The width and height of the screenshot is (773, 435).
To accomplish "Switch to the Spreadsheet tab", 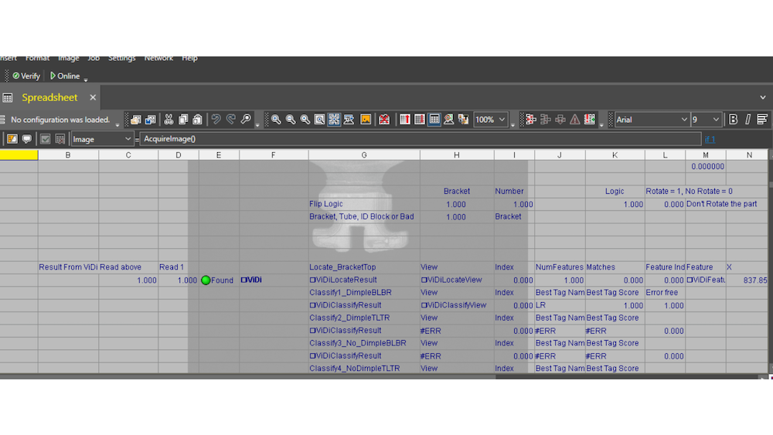I will [x=49, y=97].
